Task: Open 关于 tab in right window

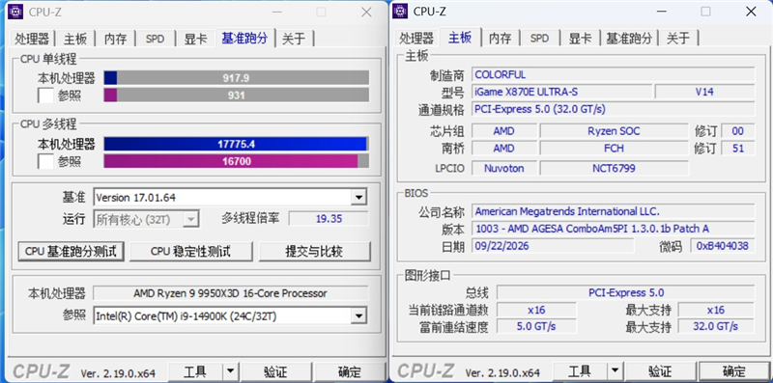Action: point(678,39)
